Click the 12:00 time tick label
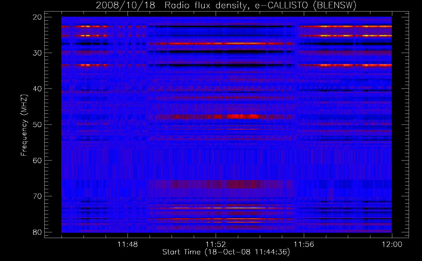Image resolution: width=422 pixels, height=261 pixels. (x=392, y=245)
